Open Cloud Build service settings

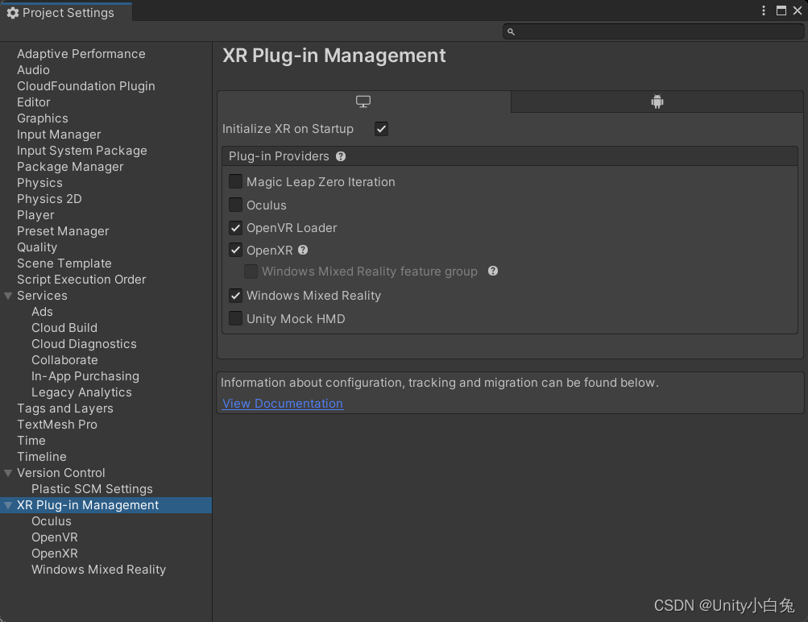pos(64,328)
